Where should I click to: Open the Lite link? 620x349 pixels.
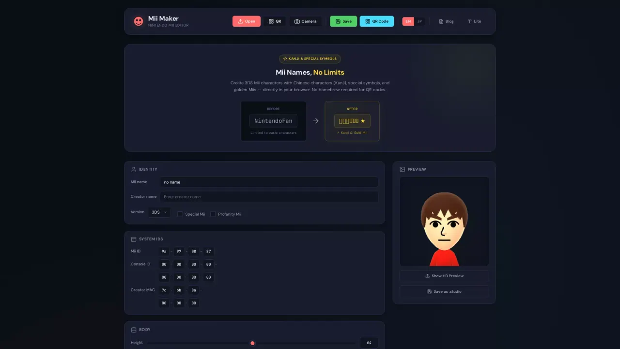[474, 21]
